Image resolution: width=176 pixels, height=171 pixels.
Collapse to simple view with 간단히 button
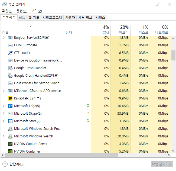tap(13, 164)
